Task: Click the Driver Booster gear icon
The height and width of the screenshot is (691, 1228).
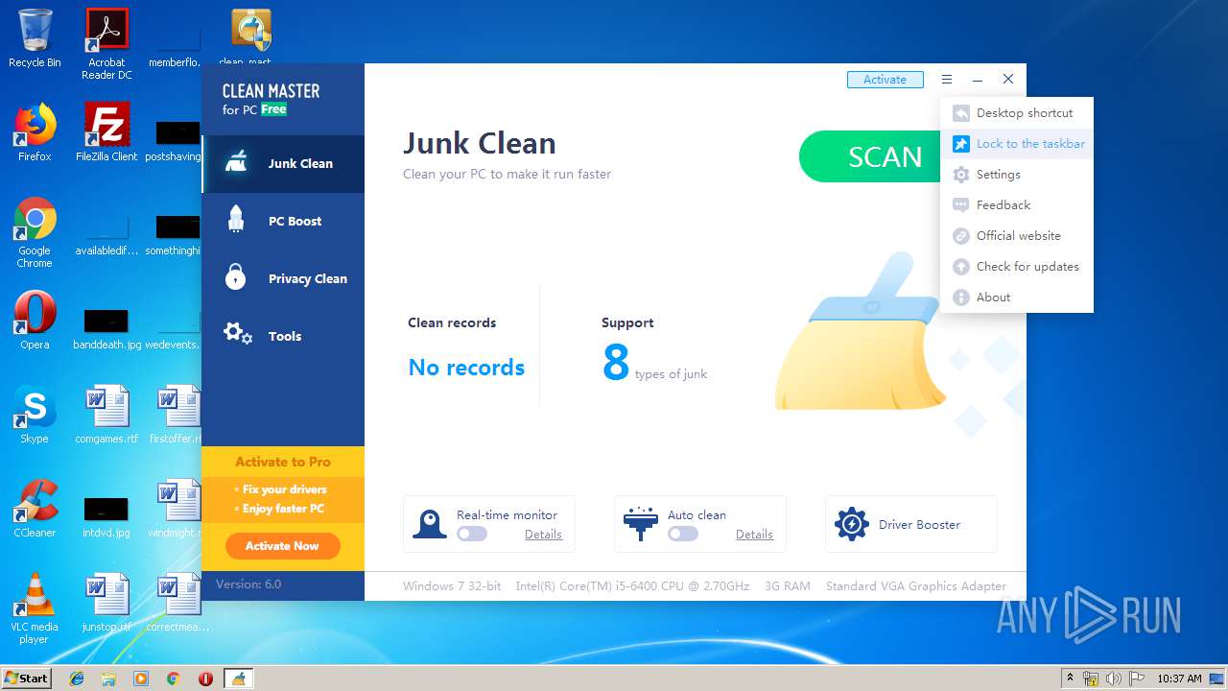Action: coord(851,524)
